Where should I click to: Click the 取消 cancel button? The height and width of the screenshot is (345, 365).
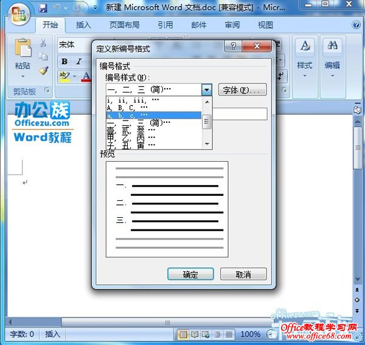click(243, 274)
